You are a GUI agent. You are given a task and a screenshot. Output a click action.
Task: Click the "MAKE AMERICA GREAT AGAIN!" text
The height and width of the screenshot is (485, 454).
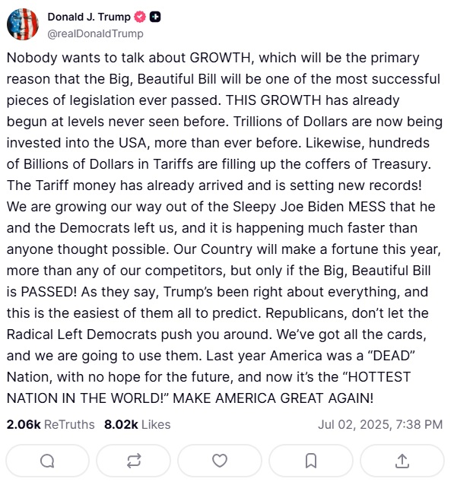pyautogui.click(x=273, y=398)
